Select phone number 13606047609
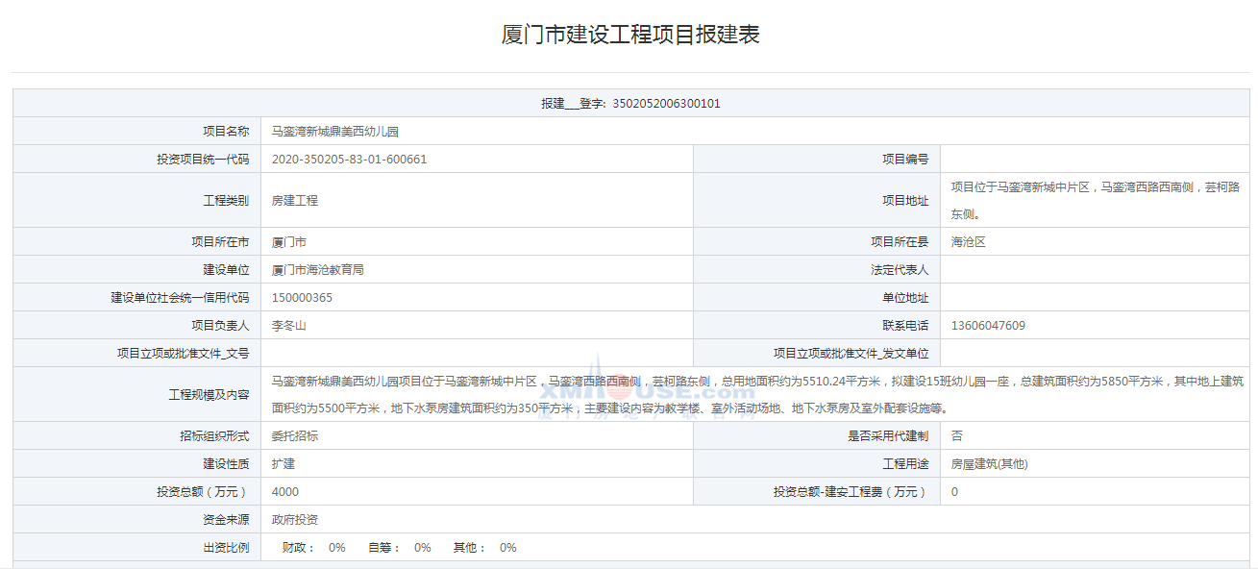 pos(988,326)
